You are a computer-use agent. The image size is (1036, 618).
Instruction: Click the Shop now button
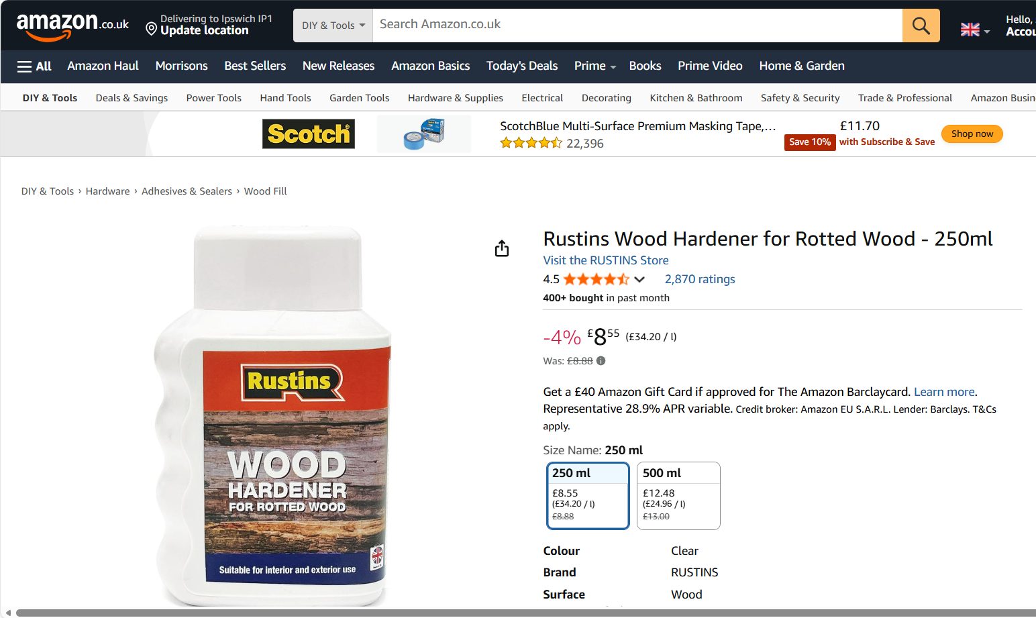[972, 134]
